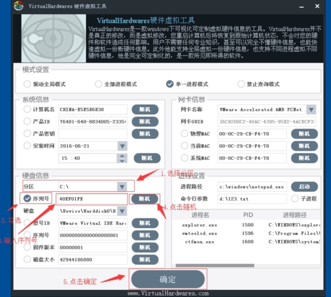Click the 系统MAC address field
This screenshot has height=297, width=331.
pyautogui.click(x=252, y=158)
